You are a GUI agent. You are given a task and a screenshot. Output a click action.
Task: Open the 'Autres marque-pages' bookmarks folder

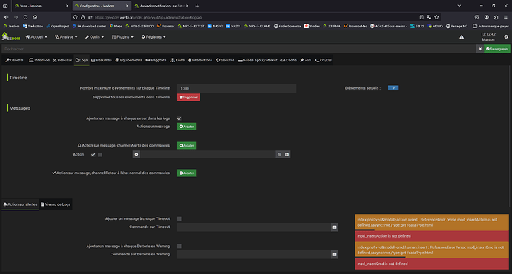pos(490,26)
